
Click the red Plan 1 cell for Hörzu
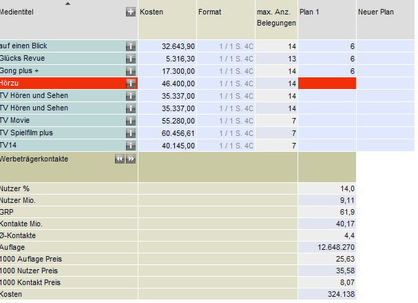[327, 84]
